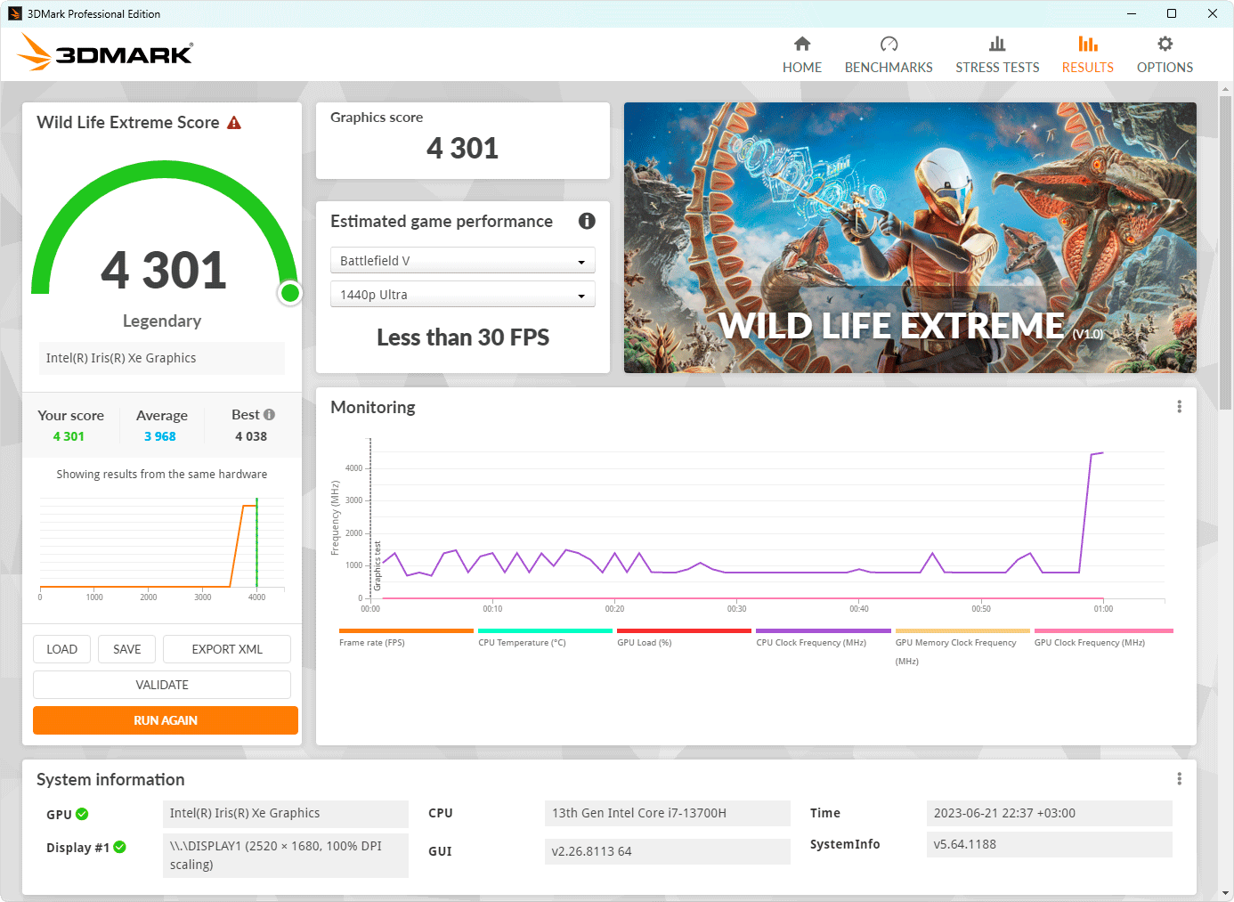Open the System information three-dot menu
The width and height of the screenshot is (1234, 902).
click(1180, 779)
